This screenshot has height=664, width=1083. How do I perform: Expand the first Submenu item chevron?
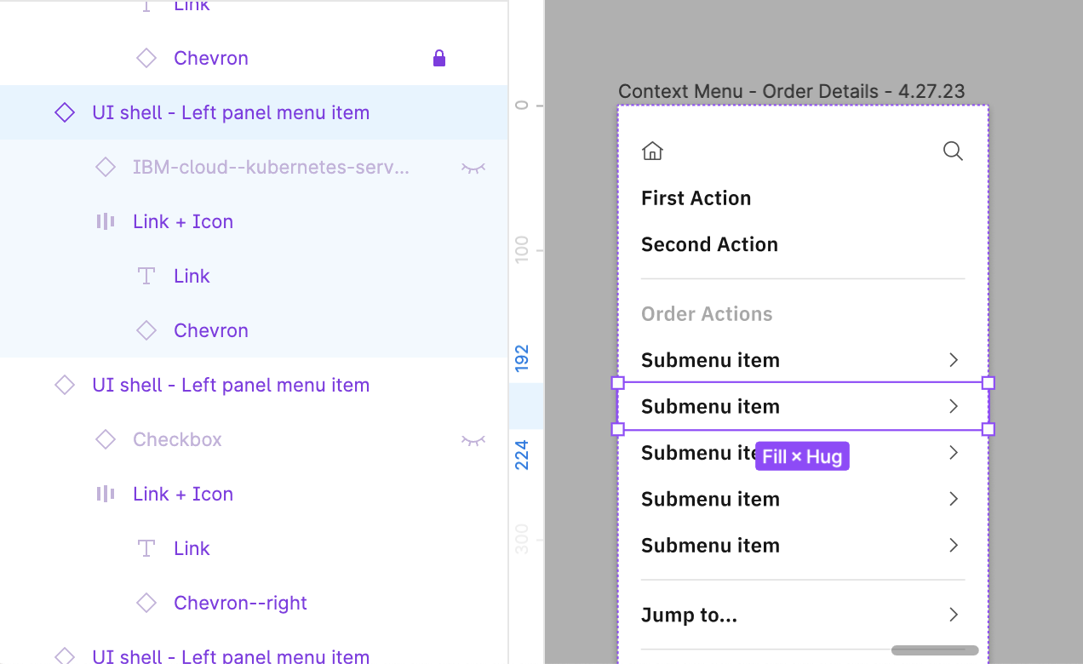[x=953, y=359]
